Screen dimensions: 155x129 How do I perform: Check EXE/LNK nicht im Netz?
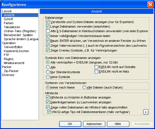point(96,71)
